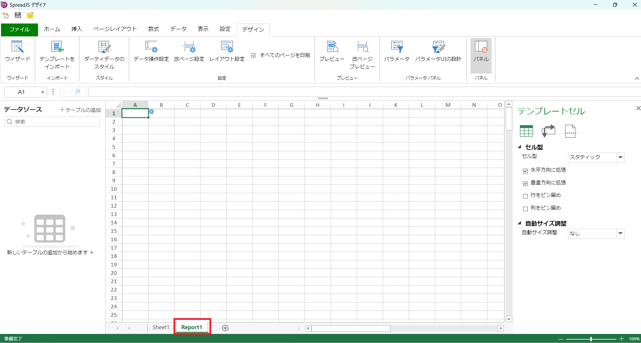Click the zoom slider handle
This screenshot has height=343, width=641.
[x=591, y=339]
